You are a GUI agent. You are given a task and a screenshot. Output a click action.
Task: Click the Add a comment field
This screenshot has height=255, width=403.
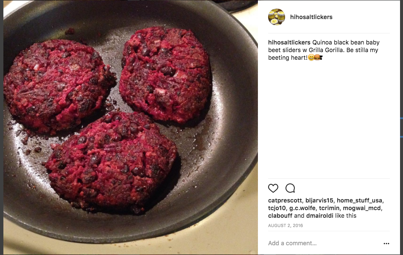[324, 243]
